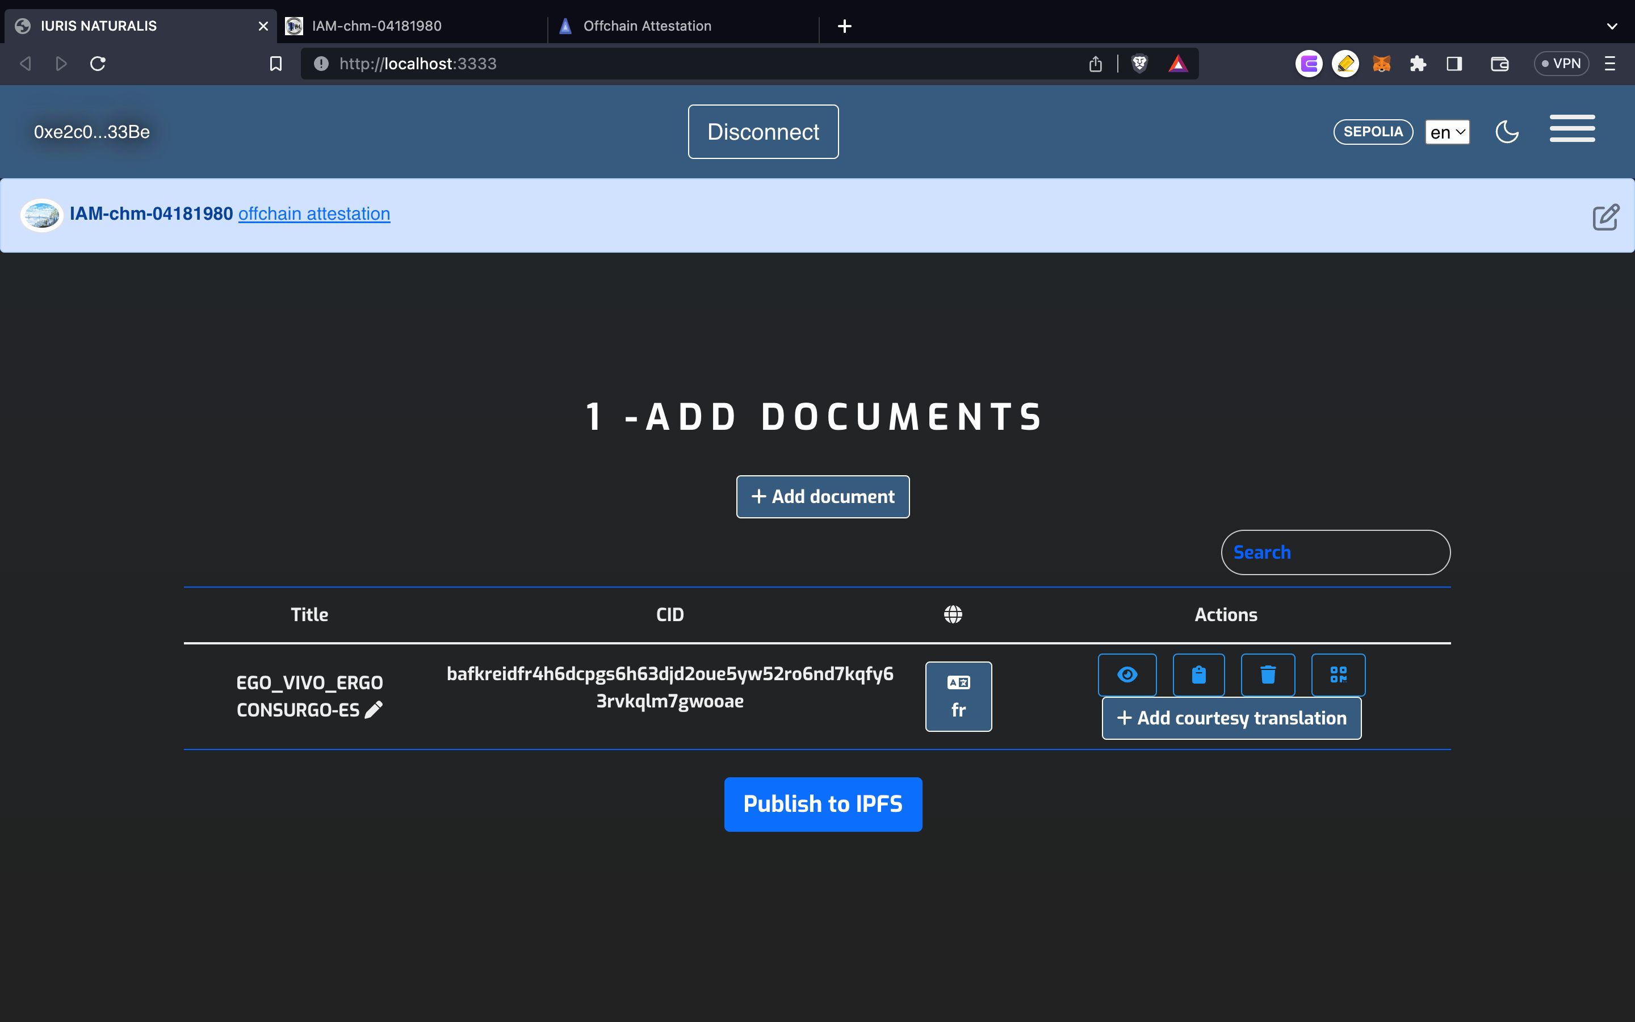
Task: Click Add courtesy translation button
Action: click(x=1231, y=717)
